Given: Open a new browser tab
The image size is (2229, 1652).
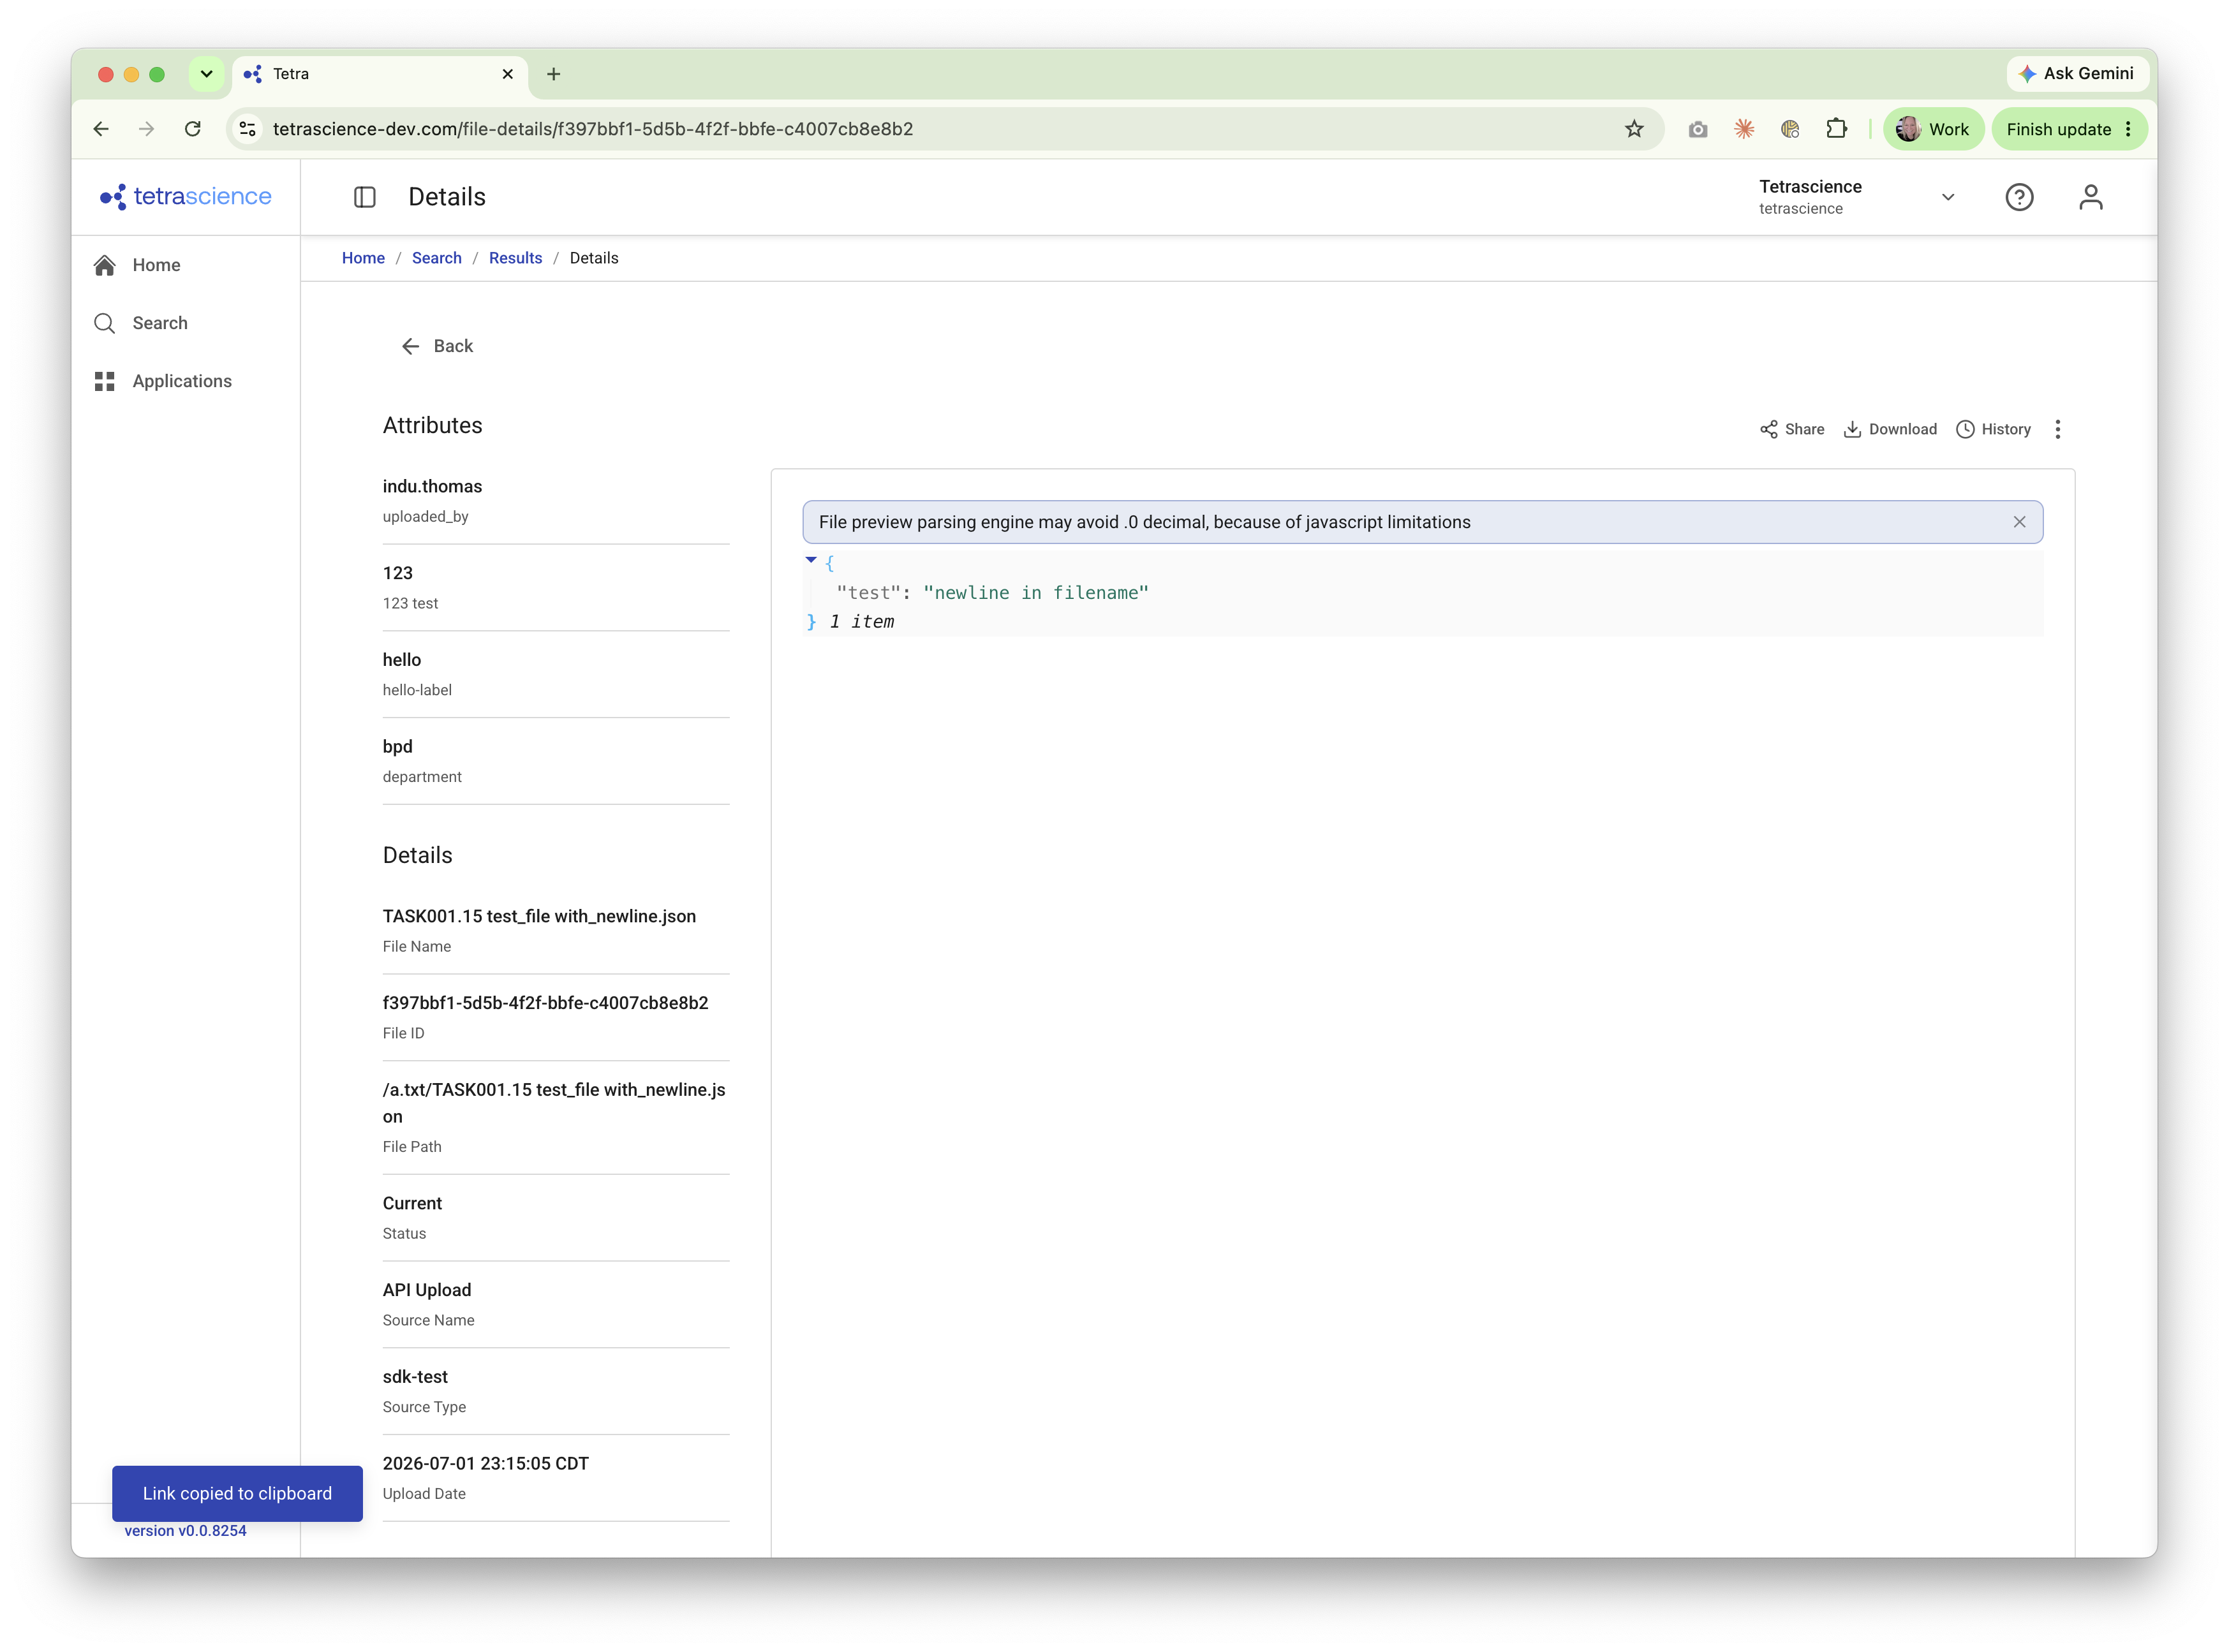Looking at the screenshot, I should (x=554, y=74).
